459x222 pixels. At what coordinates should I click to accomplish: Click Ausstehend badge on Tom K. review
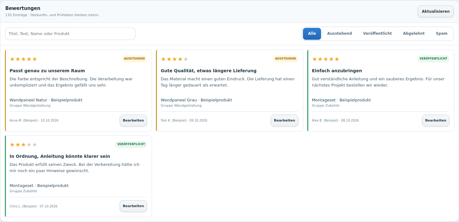285,59
